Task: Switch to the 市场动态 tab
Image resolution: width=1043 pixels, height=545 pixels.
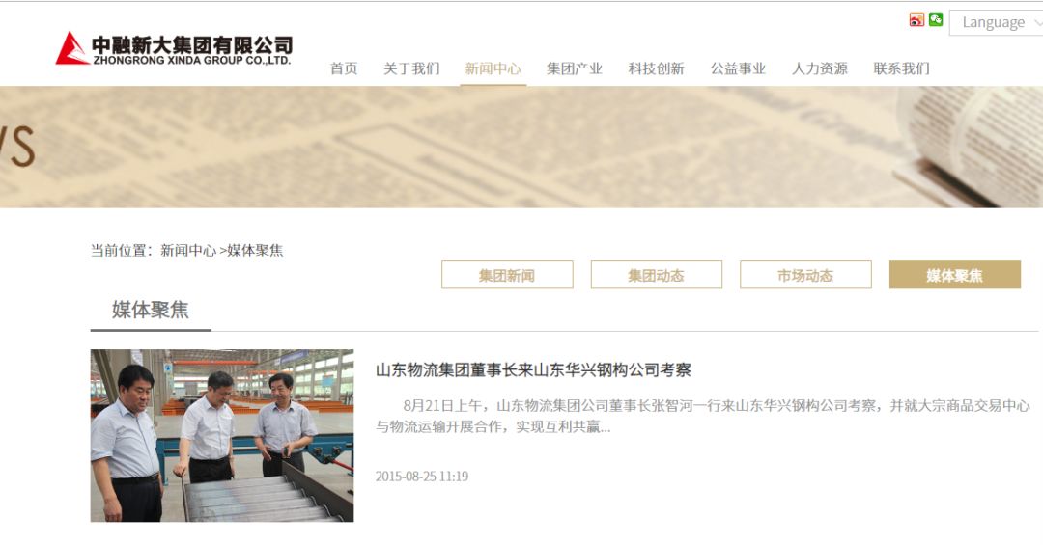Action: click(805, 275)
